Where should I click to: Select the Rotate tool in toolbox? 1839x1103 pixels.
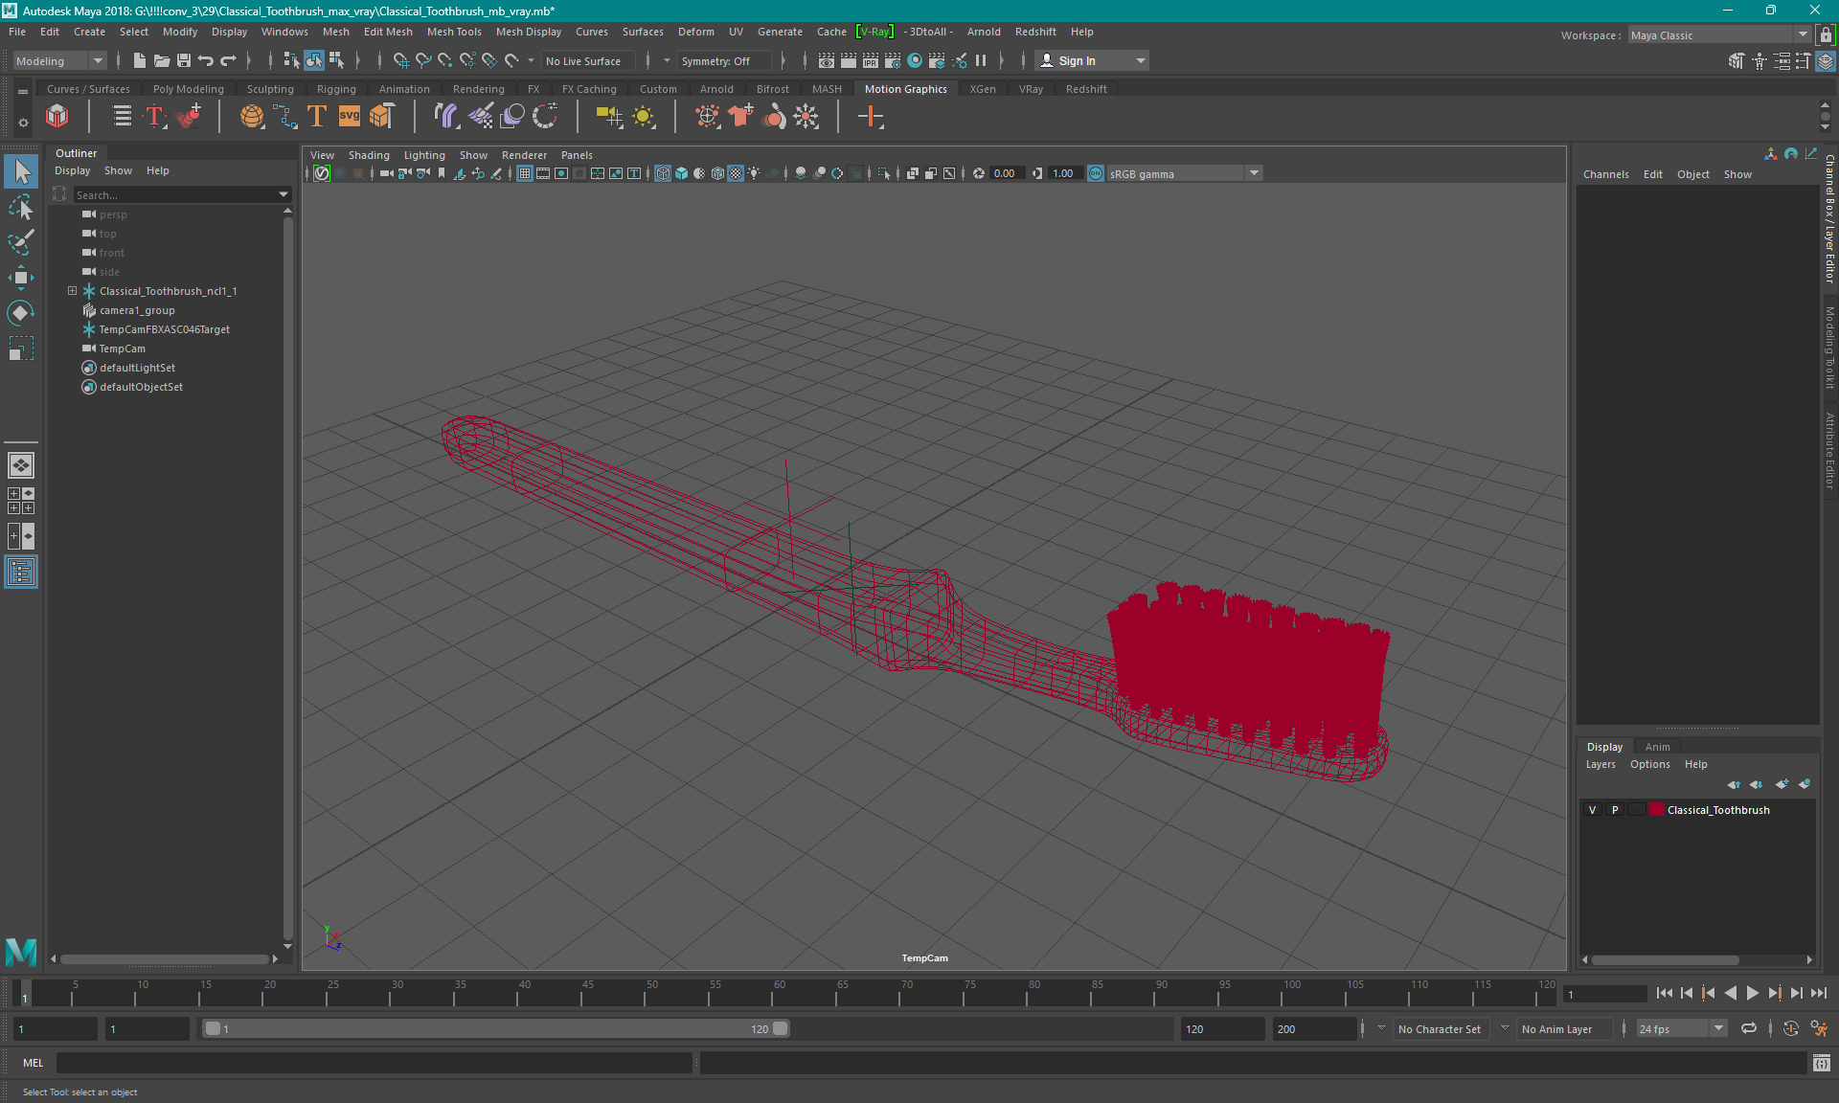20,313
